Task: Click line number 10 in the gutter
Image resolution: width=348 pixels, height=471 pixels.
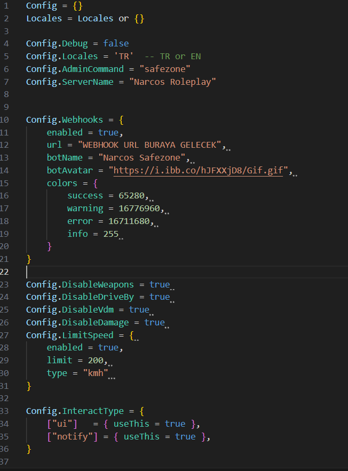Action: click(4, 119)
